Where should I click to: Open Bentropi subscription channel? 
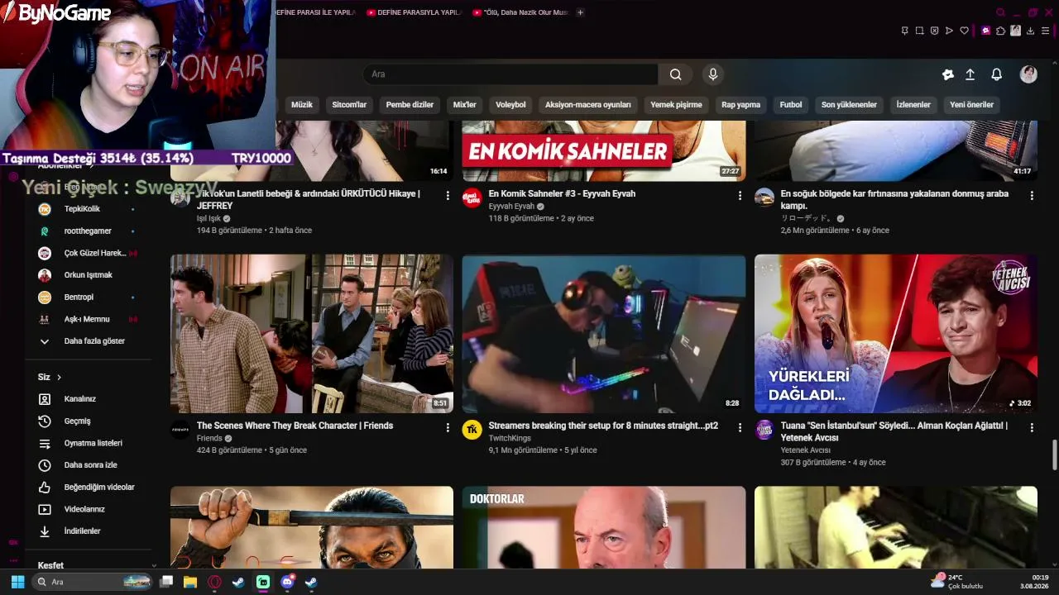point(87,297)
